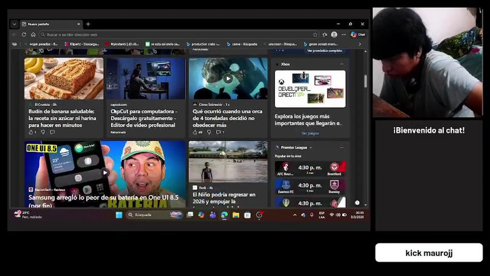The image size is (490, 276).
Task: Open the favorites collection icon
Action: point(325,34)
